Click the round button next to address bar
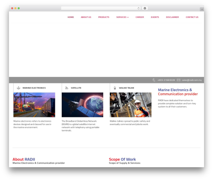The height and width of the screenshot is (180, 213). point(145,8)
